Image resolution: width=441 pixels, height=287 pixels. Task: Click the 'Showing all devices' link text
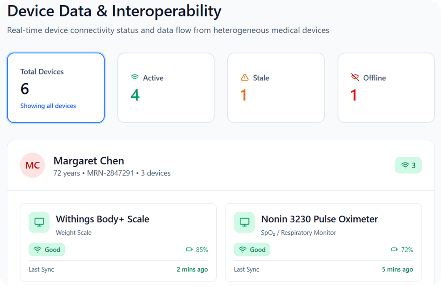point(48,106)
